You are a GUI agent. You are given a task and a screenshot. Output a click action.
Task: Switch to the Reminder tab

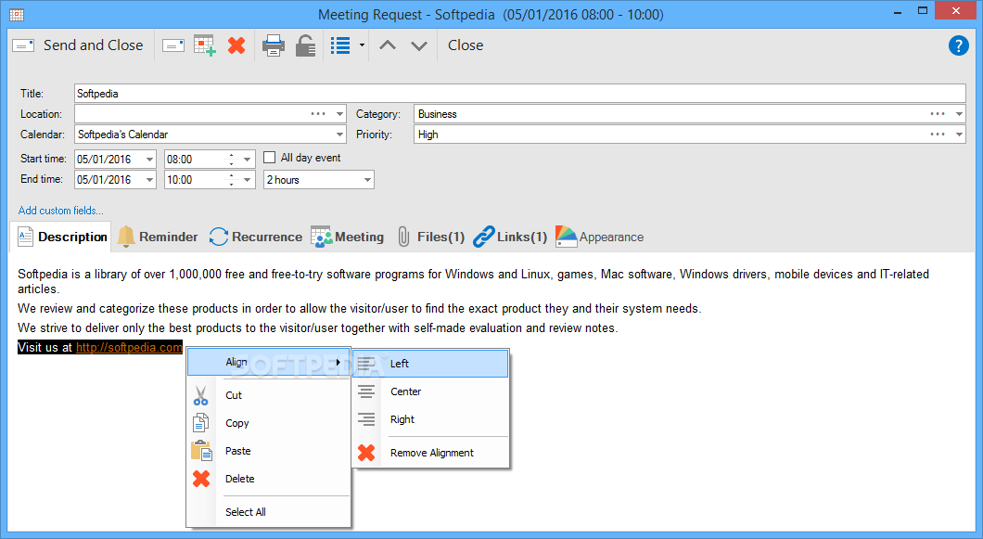click(158, 237)
